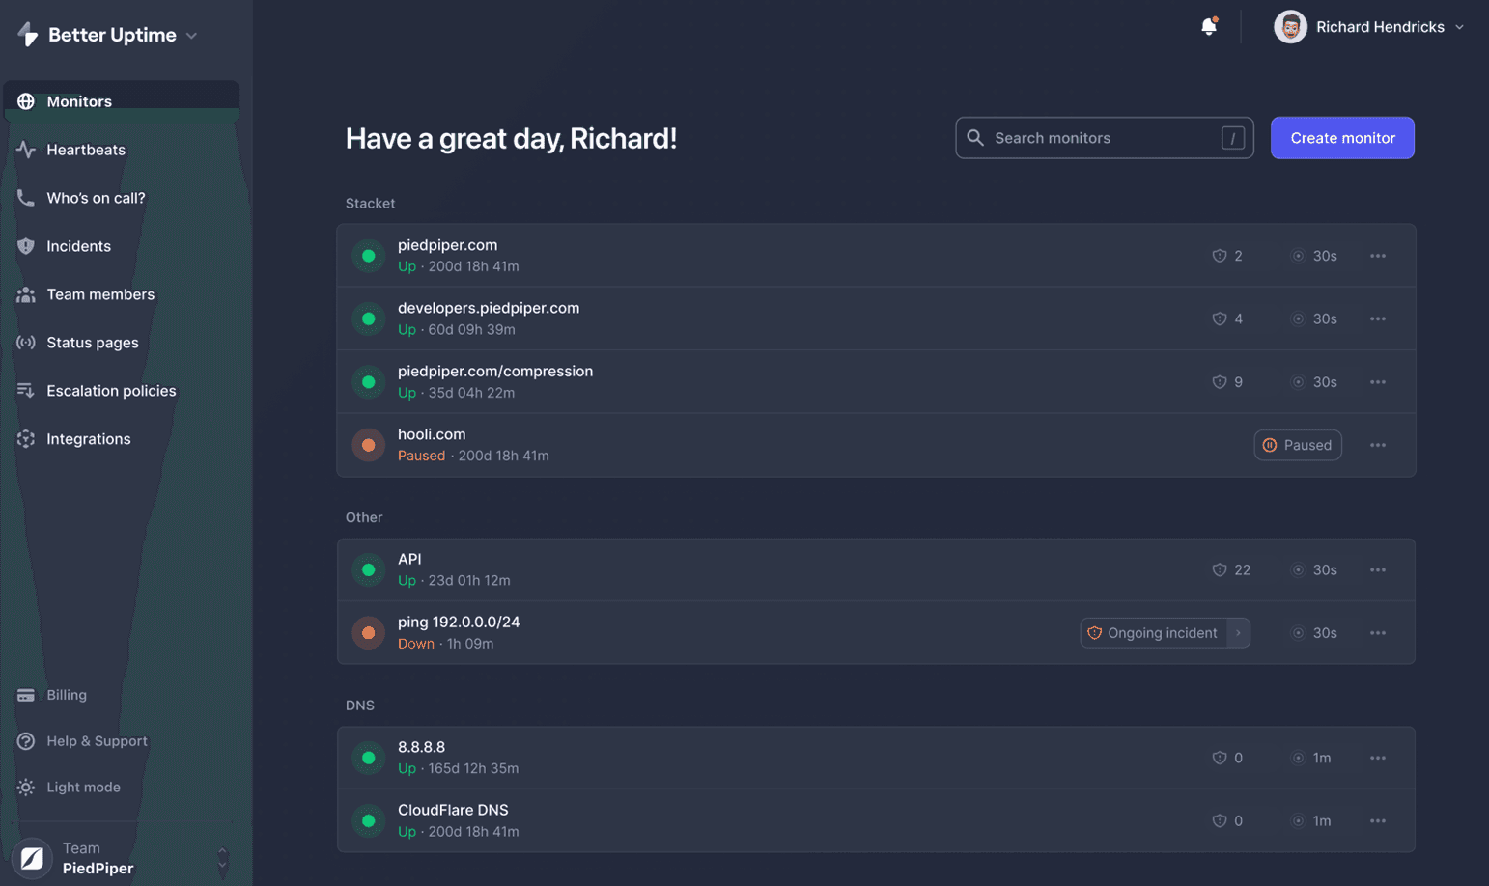The width and height of the screenshot is (1489, 886).
Task: Click the 1m check frequency on 8.8.8.8
Action: 1311,758
